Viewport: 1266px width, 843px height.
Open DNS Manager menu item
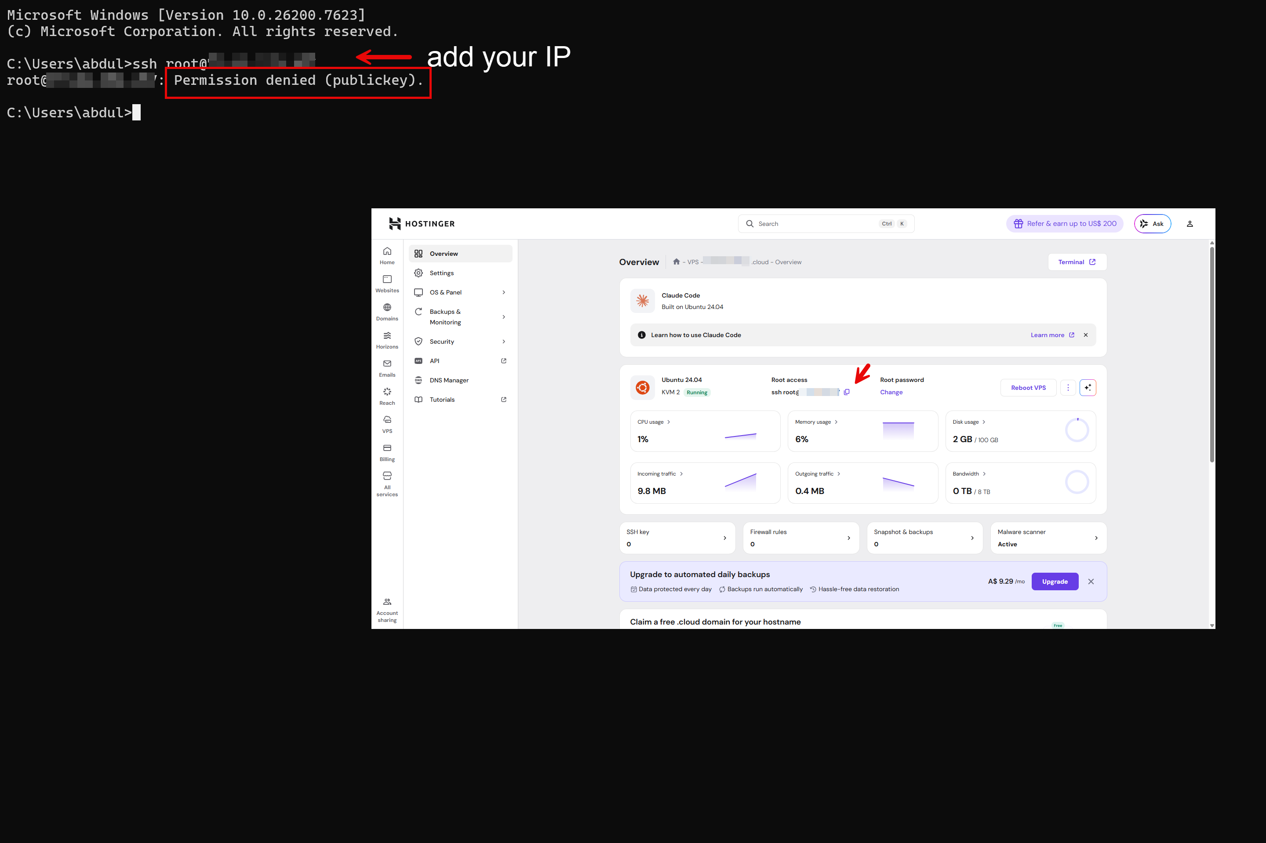[460, 380]
